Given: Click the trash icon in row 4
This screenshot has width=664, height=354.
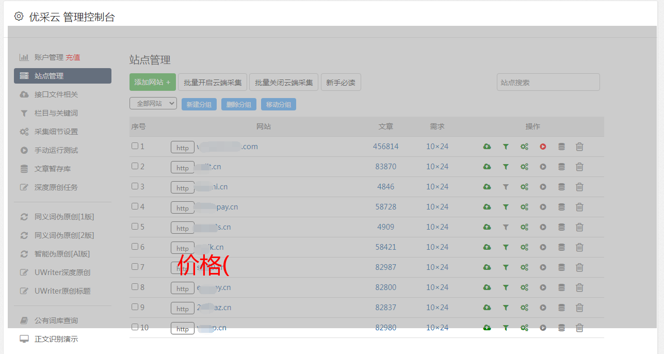Looking at the screenshot, I should [x=579, y=207].
